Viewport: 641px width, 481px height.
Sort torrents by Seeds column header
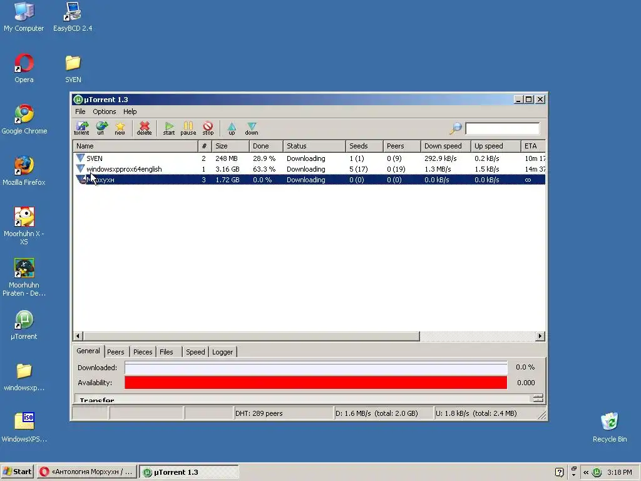coord(364,146)
